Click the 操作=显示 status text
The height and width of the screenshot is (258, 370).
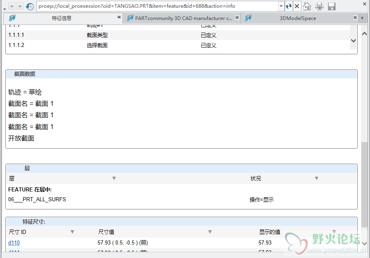tap(261, 200)
